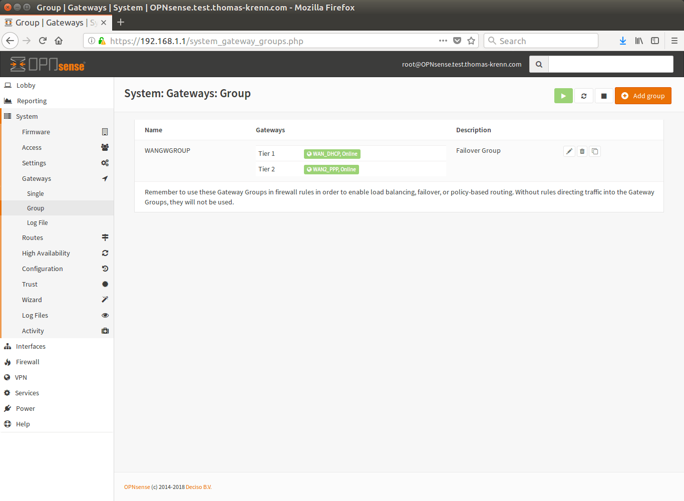This screenshot has width=684, height=501.
Task: Delete WANGWGROUP using the trash icon
Action: click(x=582, y=151)
